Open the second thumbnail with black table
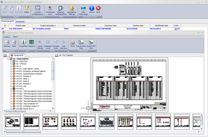 tap(31, 122)
